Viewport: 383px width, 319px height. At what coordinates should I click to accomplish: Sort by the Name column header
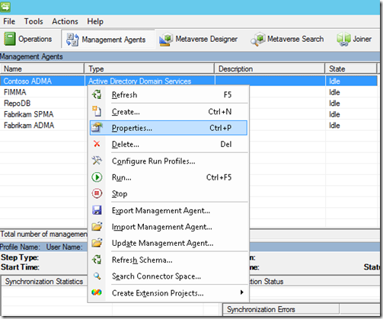[x=42, y=69]
